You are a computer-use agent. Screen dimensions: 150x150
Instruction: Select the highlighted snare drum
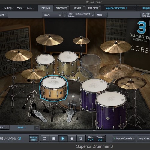(54, 88)
